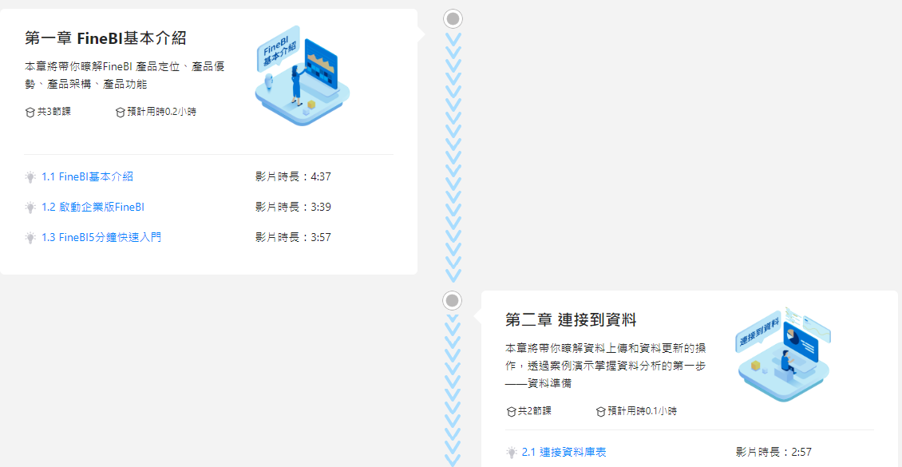Click the text 預計用時0.2小時
The height and width of the screenshot is (467, 902).
click(162, 112)
